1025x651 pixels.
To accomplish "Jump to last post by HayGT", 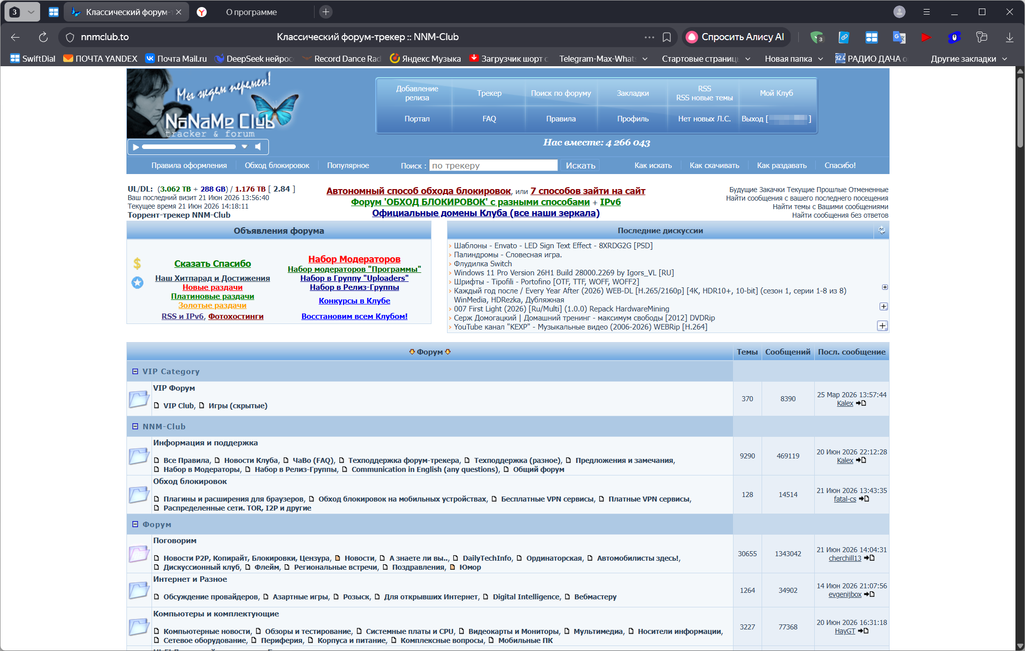I will click(x=863, y=631).
